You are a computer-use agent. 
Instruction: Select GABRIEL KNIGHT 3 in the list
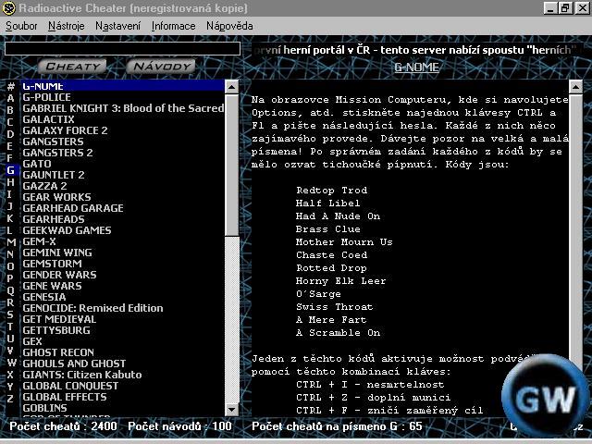click(x=122, y=108)
